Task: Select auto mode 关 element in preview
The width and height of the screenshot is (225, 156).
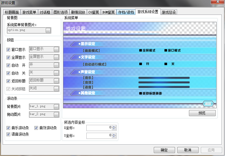Action: click(169, 64)
